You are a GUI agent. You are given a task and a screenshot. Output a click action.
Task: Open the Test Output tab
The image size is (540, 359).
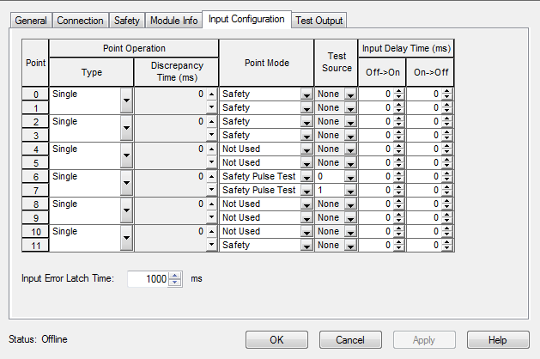(x=318, y=21)
